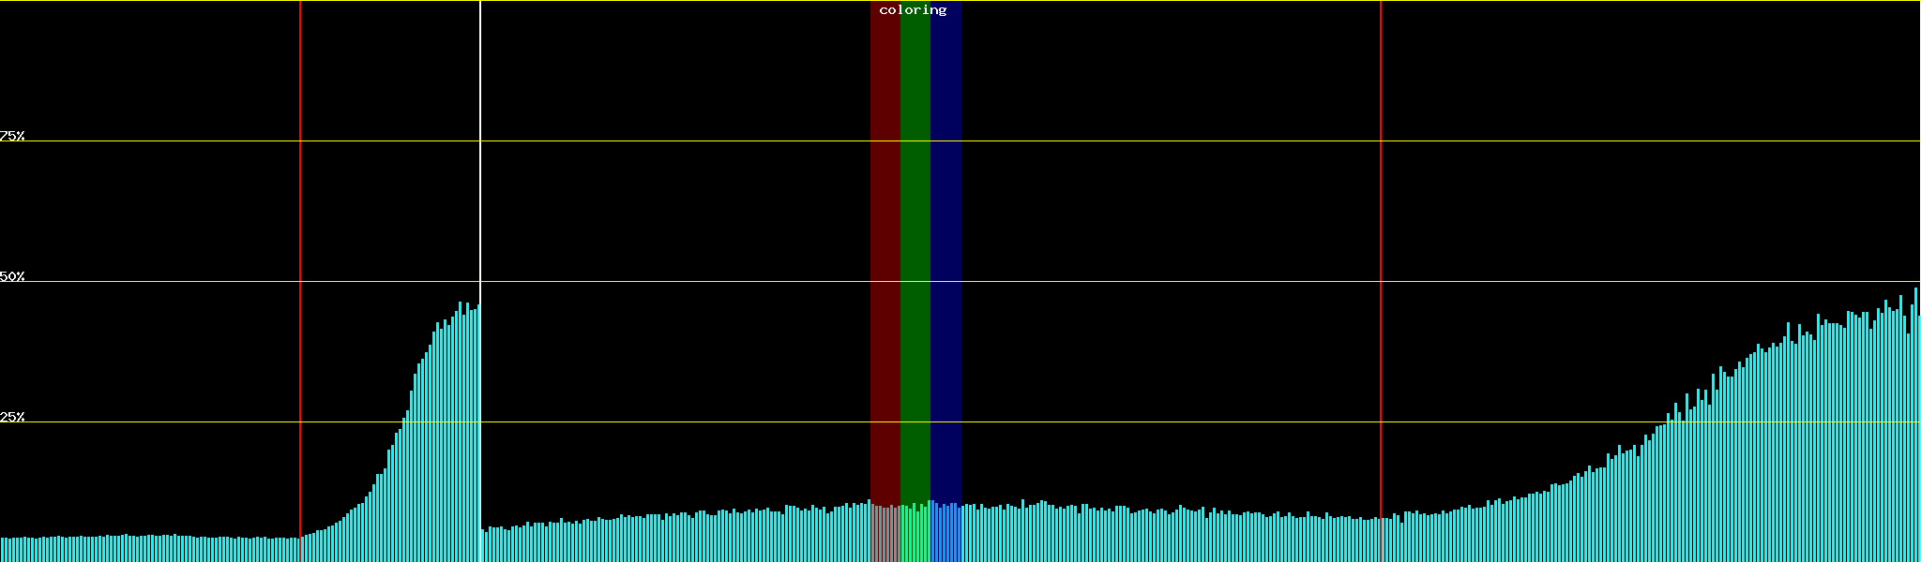The image size is (1921, 562).
Task: Click where left red line crosses 25% gridline
Action: (x=300, y=421)
